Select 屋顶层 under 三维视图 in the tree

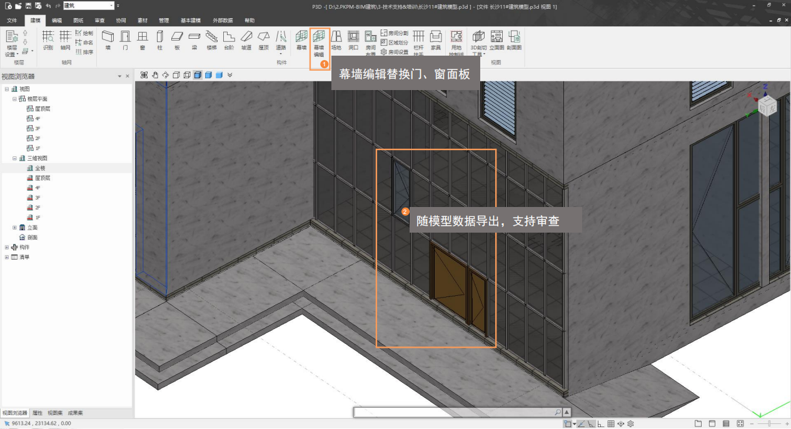coord(42,178)
